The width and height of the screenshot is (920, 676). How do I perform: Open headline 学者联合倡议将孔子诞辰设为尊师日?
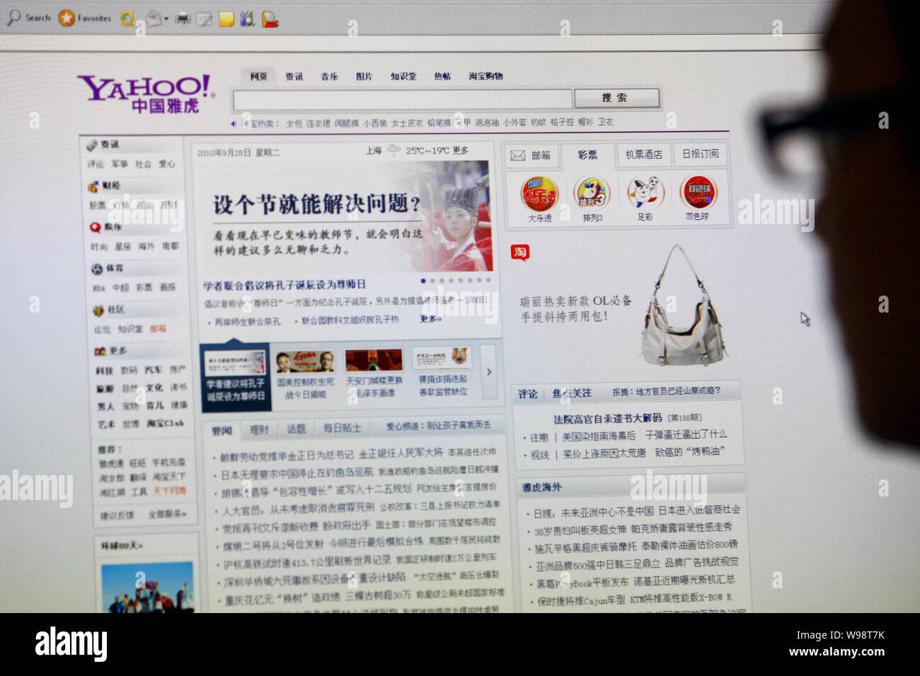pyautogui.click(x=284, y=285)
